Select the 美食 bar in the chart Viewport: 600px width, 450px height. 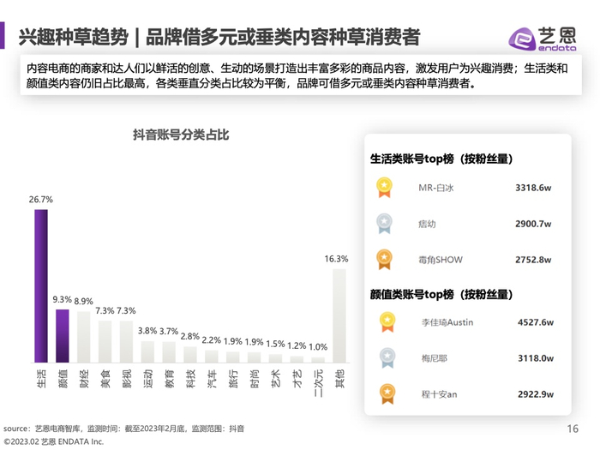point(105,342)
